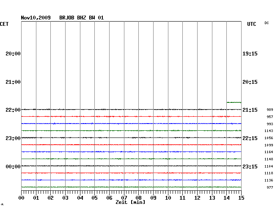Click the 06 minute tick label
Viewport: 275px width, 209px height.
109,198
